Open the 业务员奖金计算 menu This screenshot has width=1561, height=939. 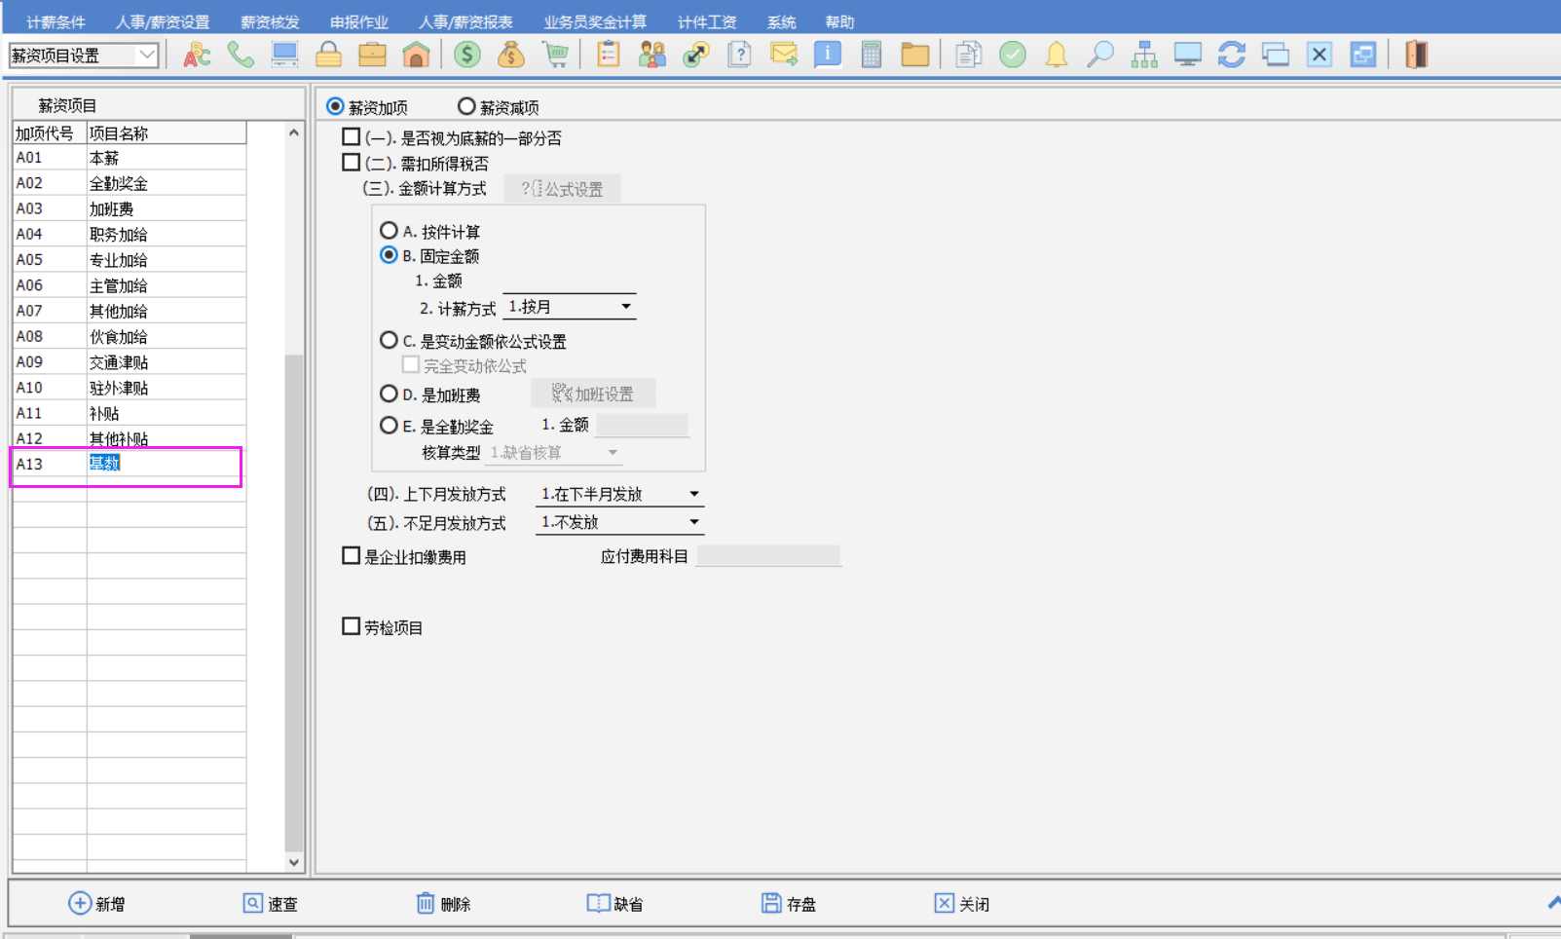tap(595, 21)
